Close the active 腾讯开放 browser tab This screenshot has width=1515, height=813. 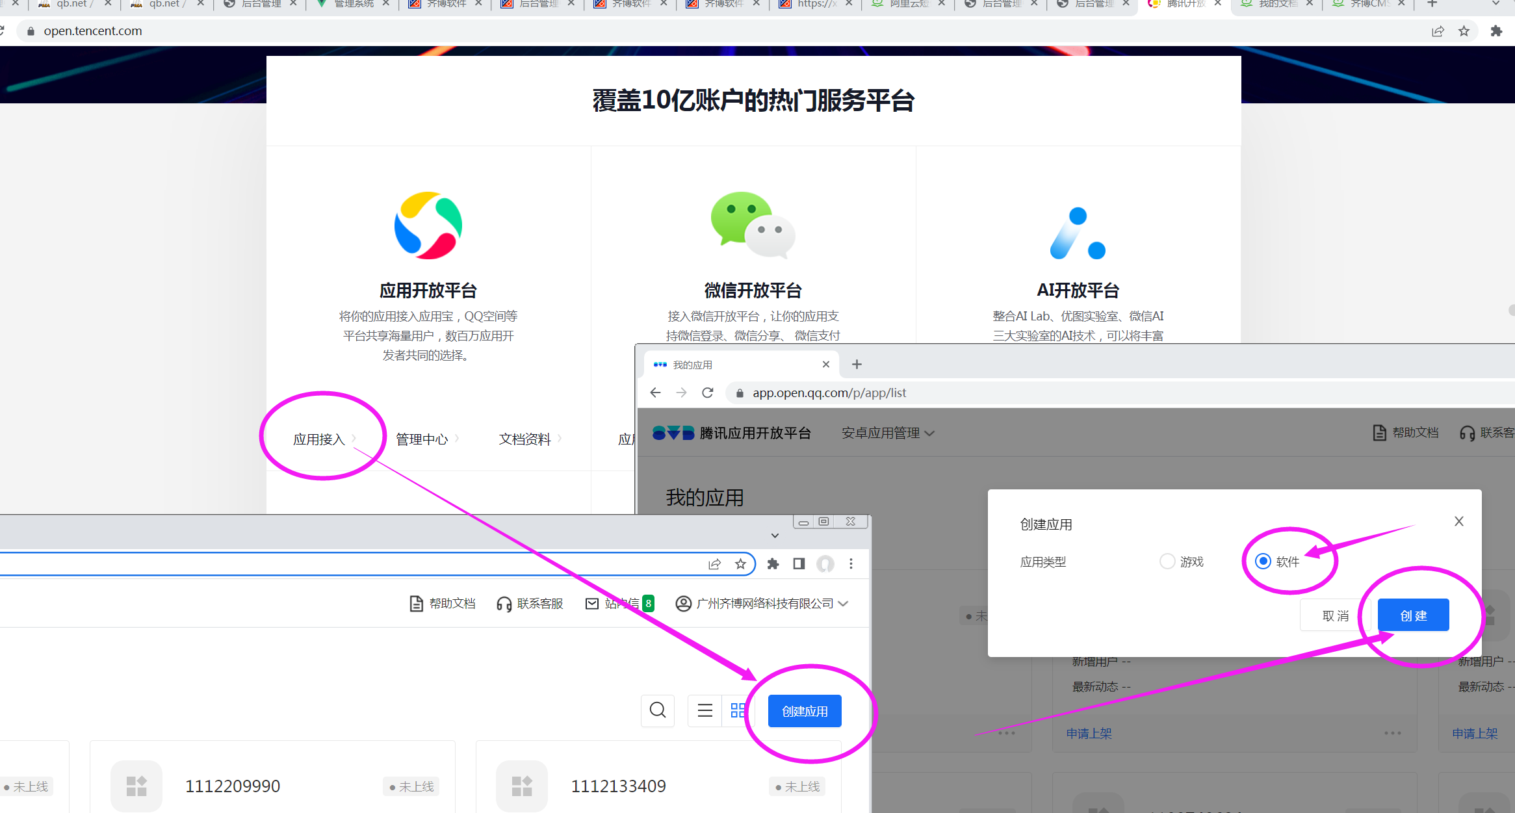click(x=1218, y=4)
